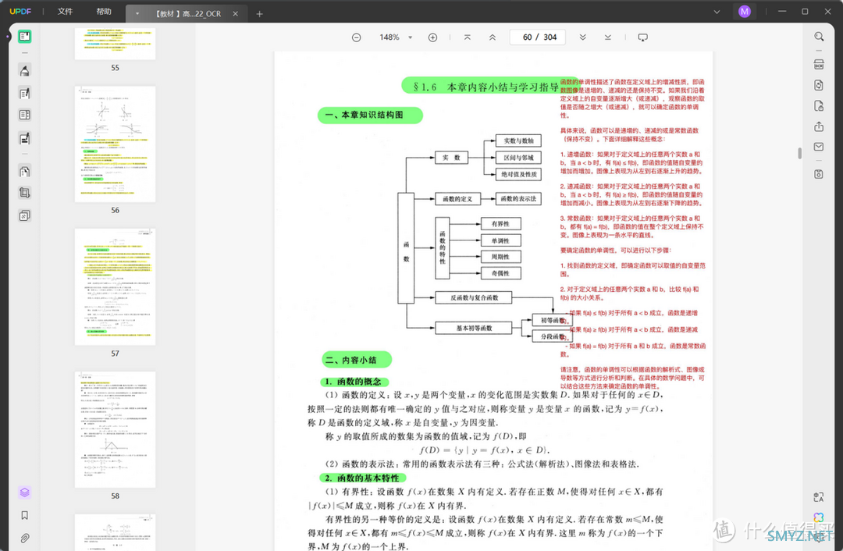Viewport: 843px width, 551px height.
Task: Click the UPDF logo
Action: point(20,11)
